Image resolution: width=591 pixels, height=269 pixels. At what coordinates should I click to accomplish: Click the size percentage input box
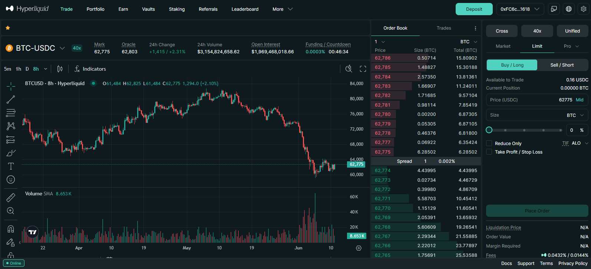[x=577, y=130]
